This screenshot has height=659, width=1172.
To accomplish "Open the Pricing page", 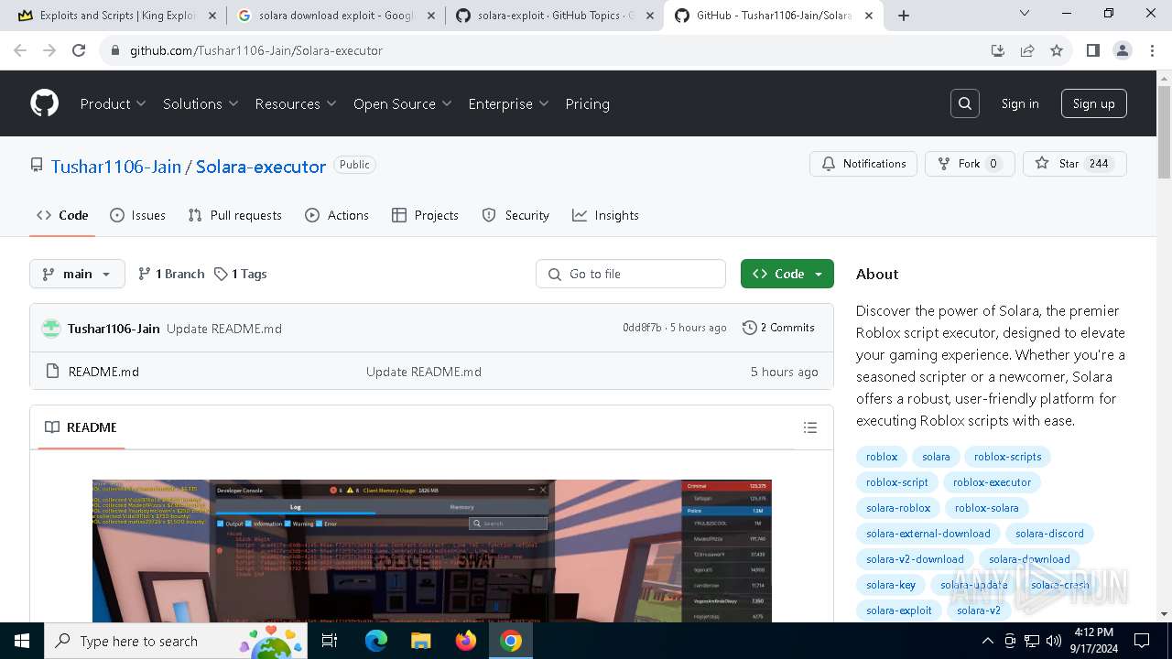I will pos(587,103).
